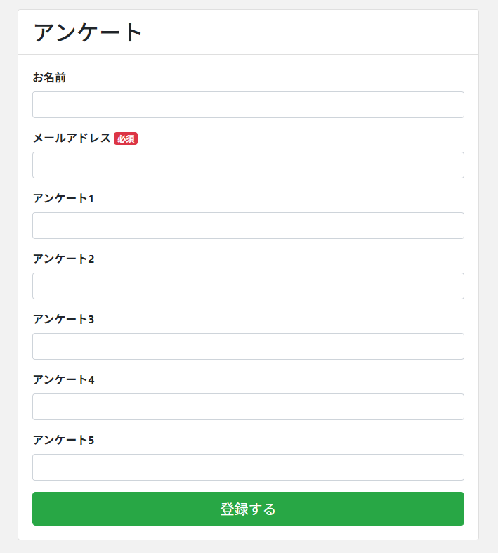Image resolution: width=498 pixels, height=553 pixels.
Task: Click the メールアドレス label
Action: (72, 138)
